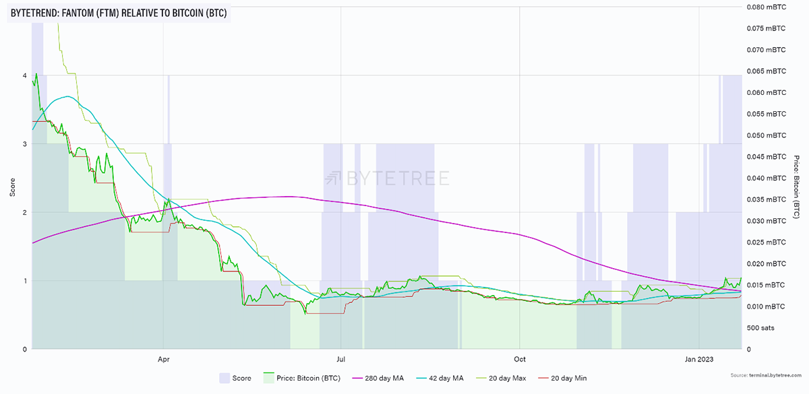This screenshot has width=809, height=394.
Task: Click the 0.070 mBTC price axis label
Action: [x=767, y=50]
